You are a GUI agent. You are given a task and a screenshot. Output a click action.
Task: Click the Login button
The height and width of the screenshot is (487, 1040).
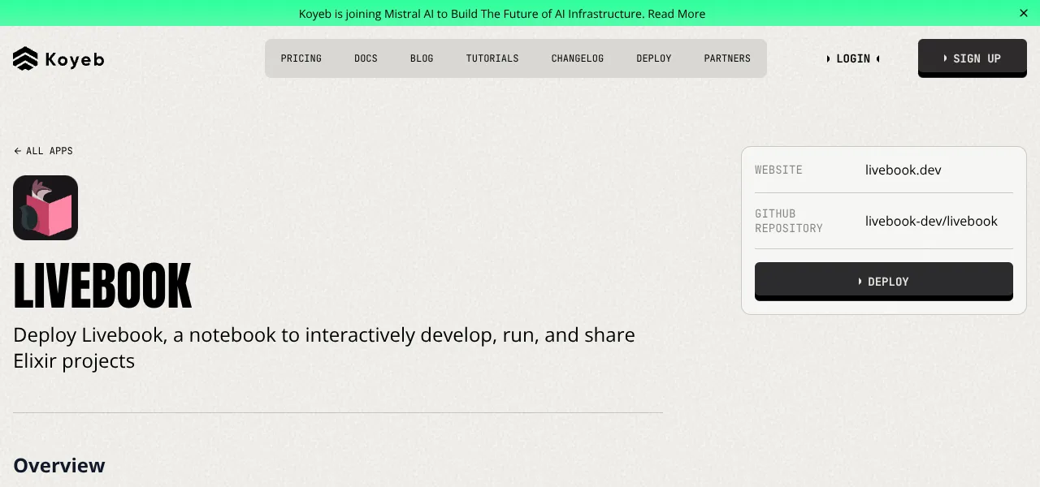(853, 58)
